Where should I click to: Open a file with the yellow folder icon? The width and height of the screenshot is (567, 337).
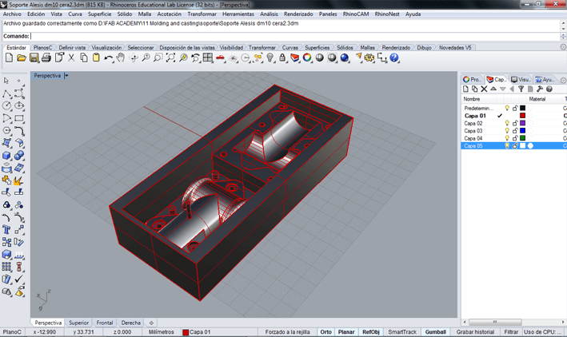[x=22, y=57]
